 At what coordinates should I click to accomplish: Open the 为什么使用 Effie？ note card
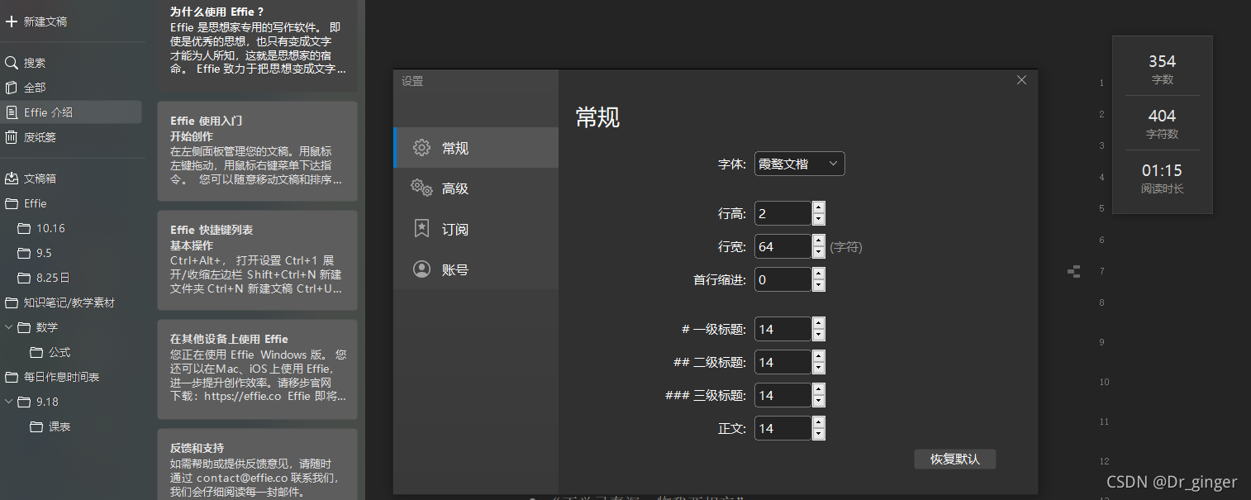257,45
